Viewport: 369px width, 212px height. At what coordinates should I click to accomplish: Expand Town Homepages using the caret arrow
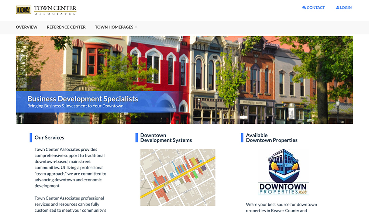(136, 27)
